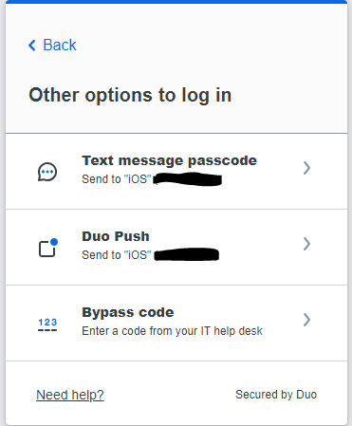Expand the Duo Push chevron arrow
This screenshot has width=352, height=426.
point(306,244)
